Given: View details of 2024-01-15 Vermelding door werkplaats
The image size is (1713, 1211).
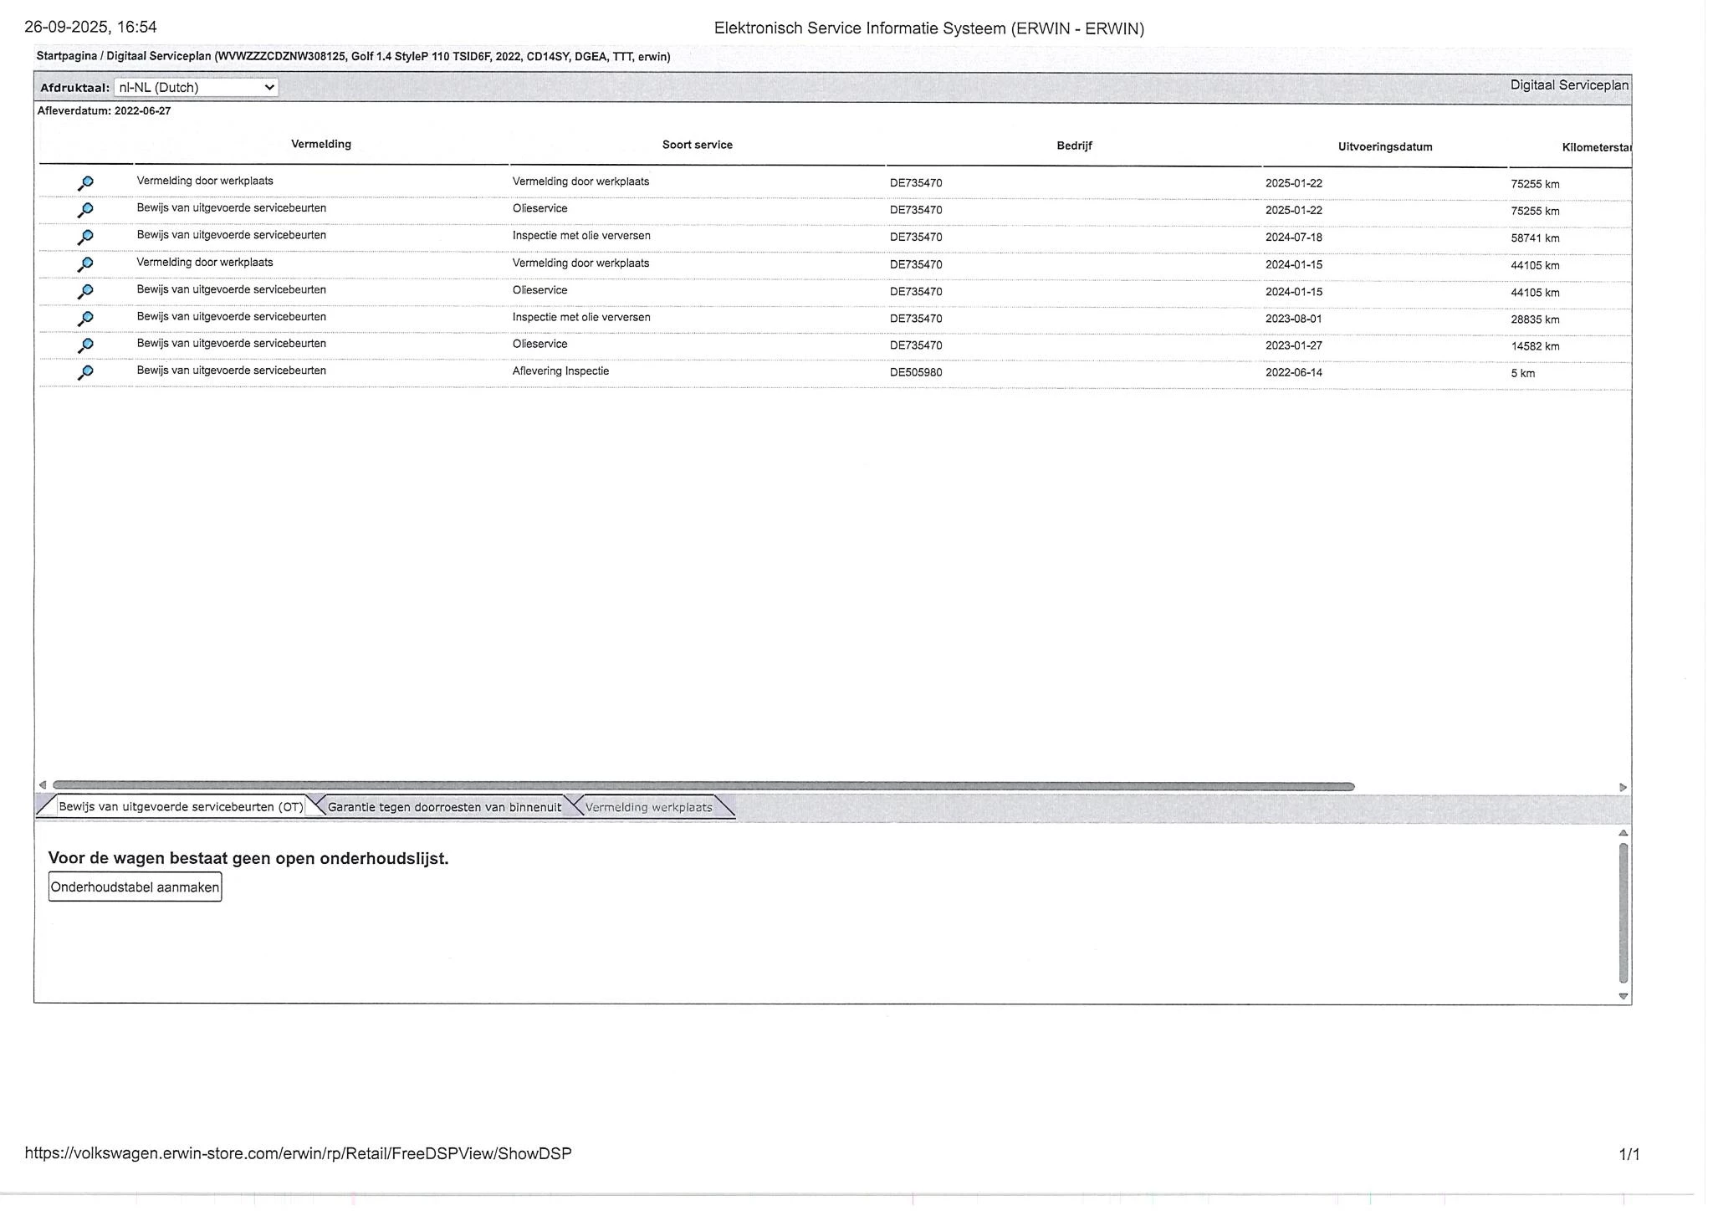Looking at the screenshot, I should (85, 264).
